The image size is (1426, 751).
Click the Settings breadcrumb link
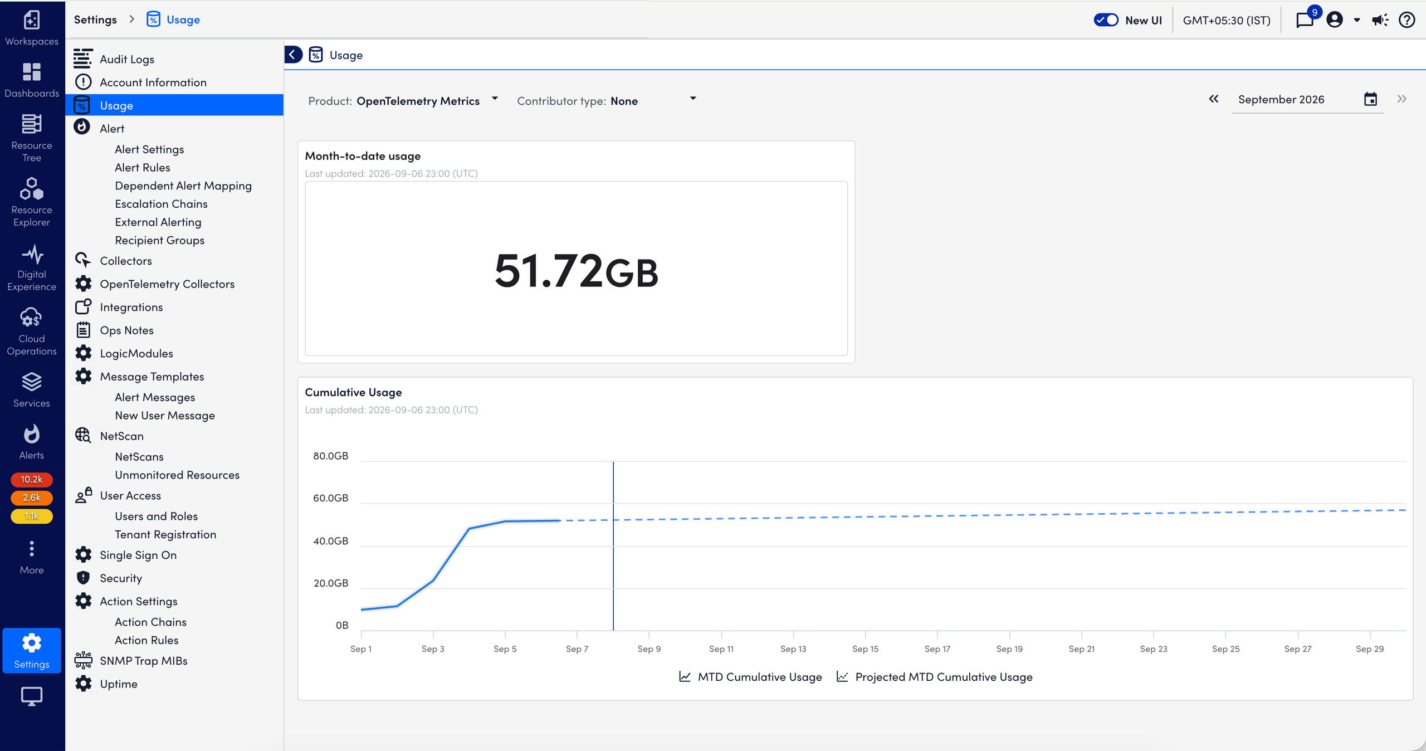95,19
